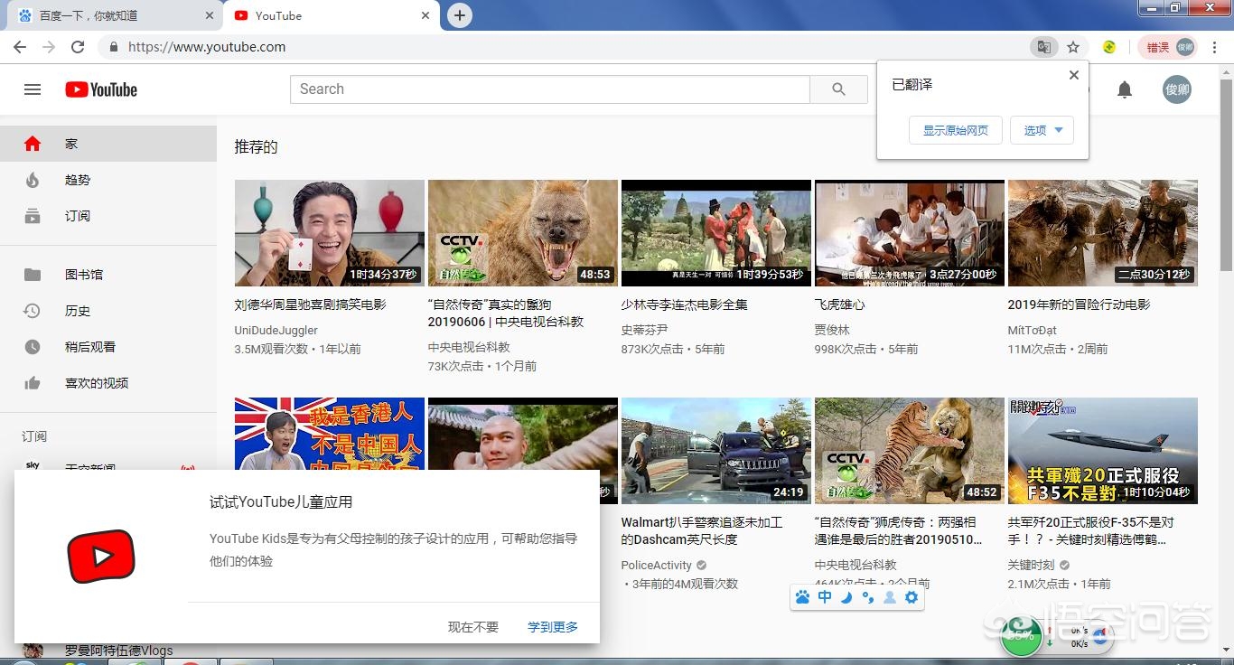Open the notifications bell
1234x665 pixels.
(1125, 89)
